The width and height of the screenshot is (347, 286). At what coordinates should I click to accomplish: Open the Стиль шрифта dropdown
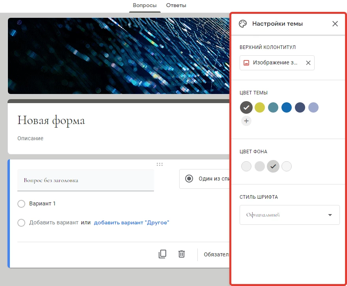click(x=289, y=215)
